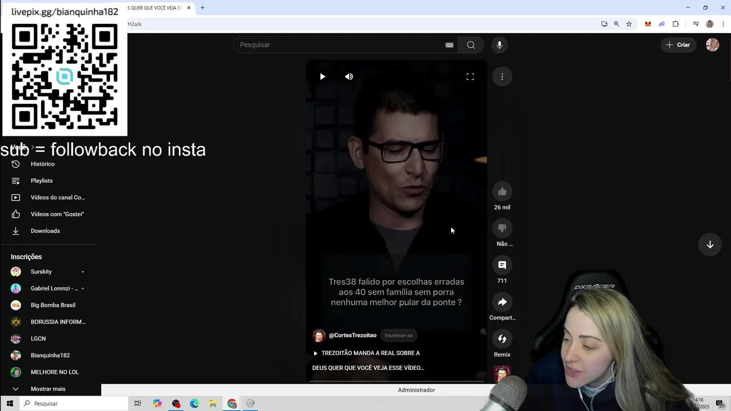The image size is (731, 411).
Task: Mute the Shorts video volume
Action: (x=349, y=76)
